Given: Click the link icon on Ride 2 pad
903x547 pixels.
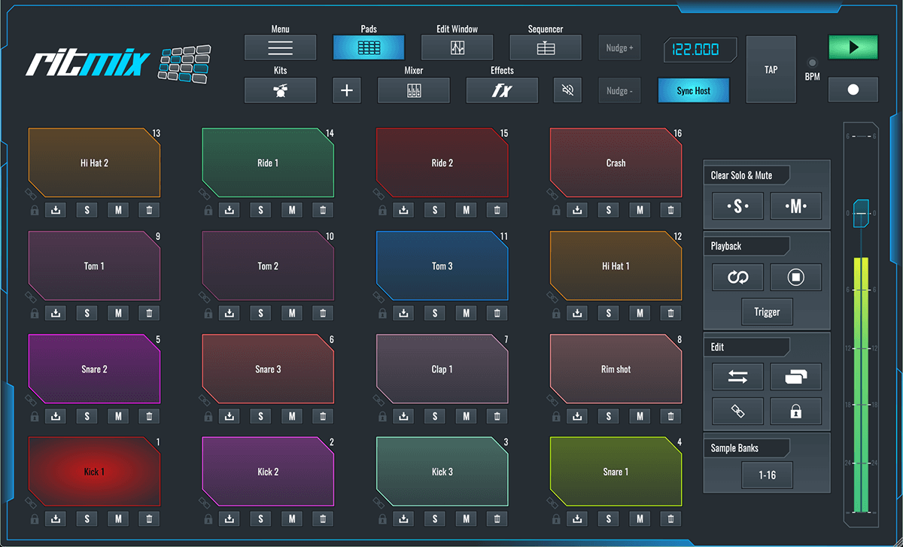Looking at the screenshot, I should point(380,194).
